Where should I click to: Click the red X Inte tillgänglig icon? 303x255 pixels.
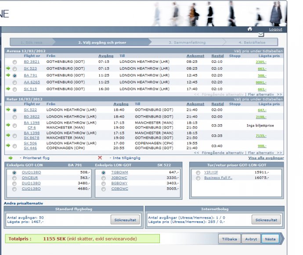click(x=100, y=158)
